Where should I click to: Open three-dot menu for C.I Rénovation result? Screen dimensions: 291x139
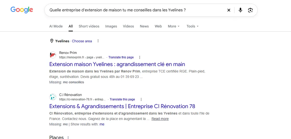(141, 99)
